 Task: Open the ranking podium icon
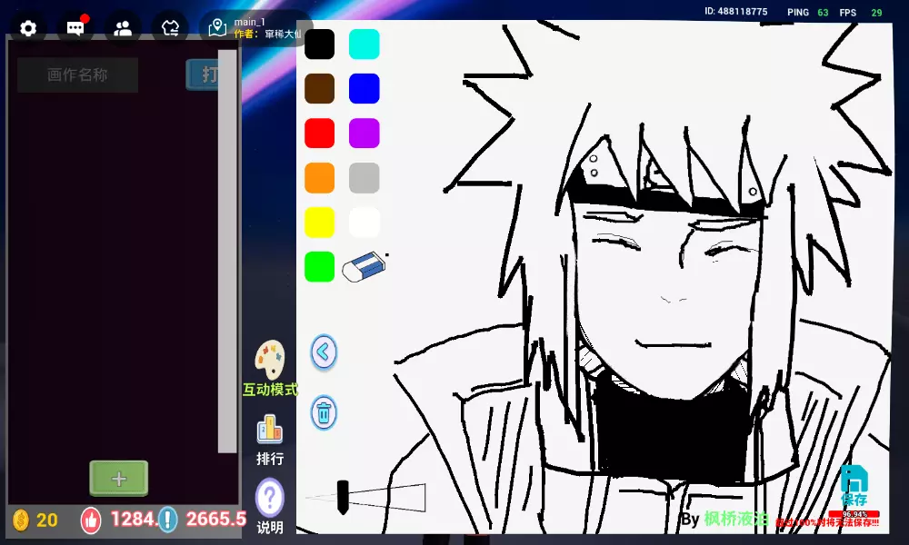(270, 429)
